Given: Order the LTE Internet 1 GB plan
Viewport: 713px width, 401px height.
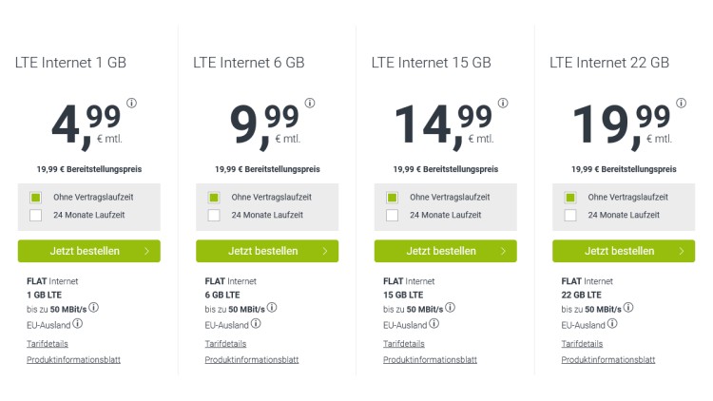Looking at the screenshot, I should click(x=89, y=251).
